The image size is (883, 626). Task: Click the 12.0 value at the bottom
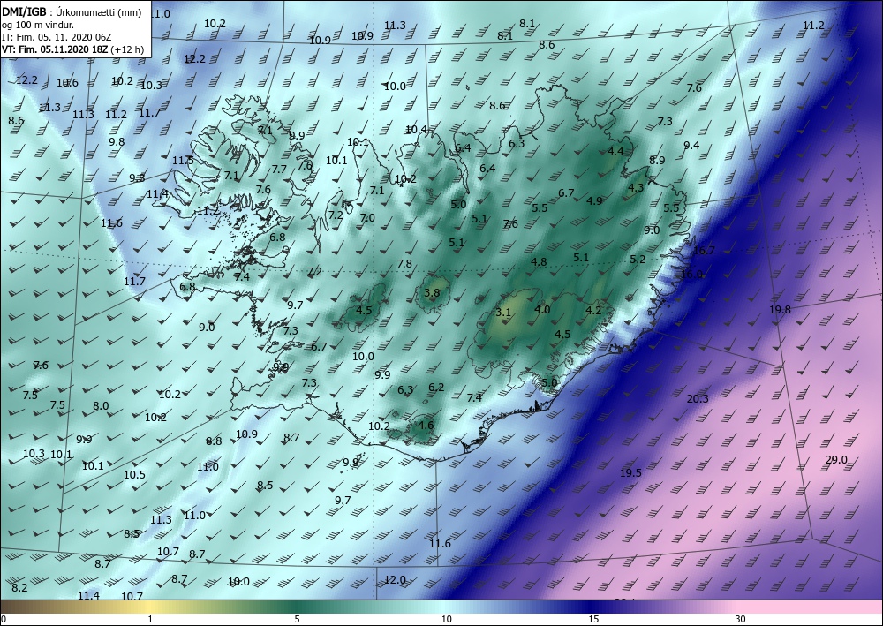(395, 580)
